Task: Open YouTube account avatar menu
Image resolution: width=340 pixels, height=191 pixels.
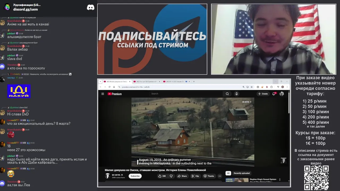Action: 282,94
